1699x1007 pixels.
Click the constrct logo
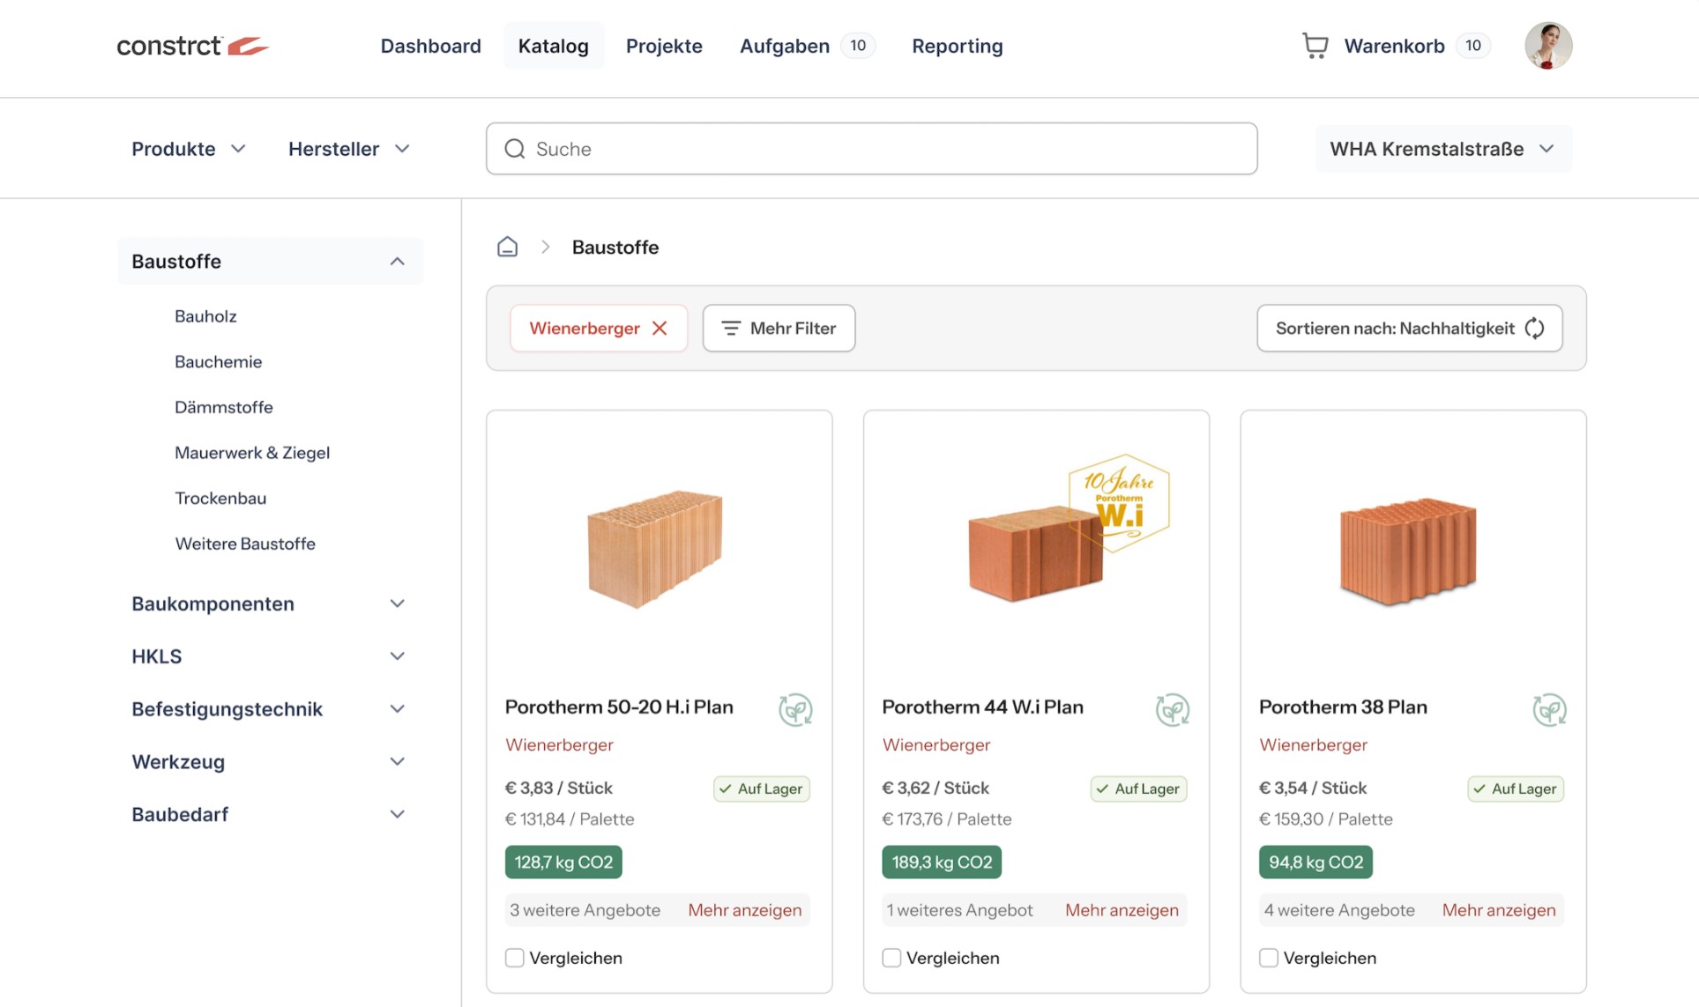click(192, 46)
